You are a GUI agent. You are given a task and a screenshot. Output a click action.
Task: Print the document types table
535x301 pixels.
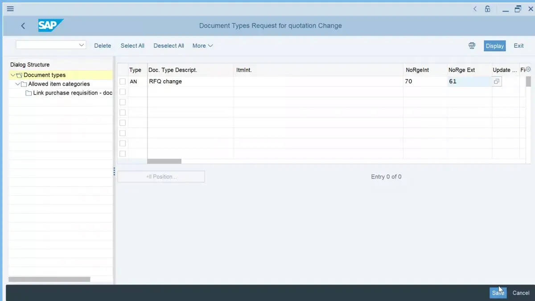point(472,45)
